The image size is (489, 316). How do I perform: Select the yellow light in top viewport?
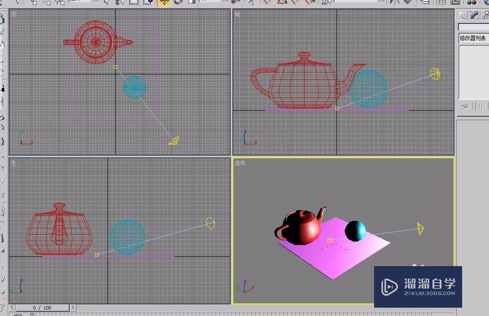click(174, 141)
